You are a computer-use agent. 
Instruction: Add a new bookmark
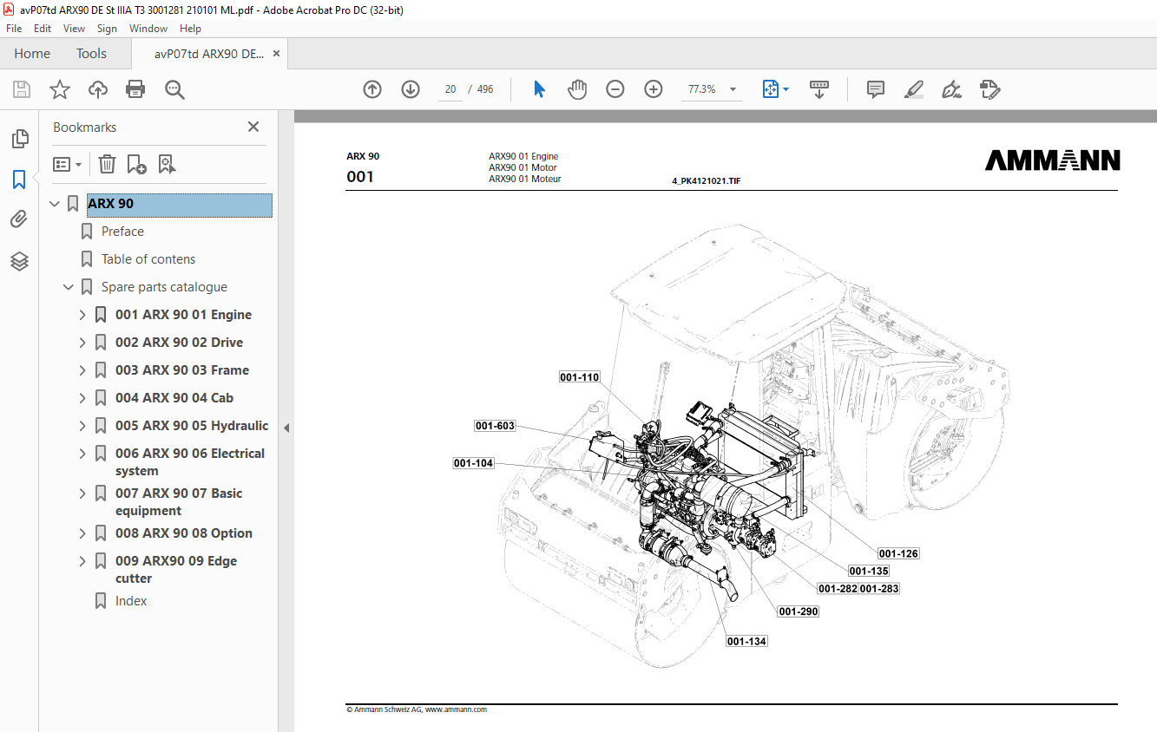(x=136, y=164)
